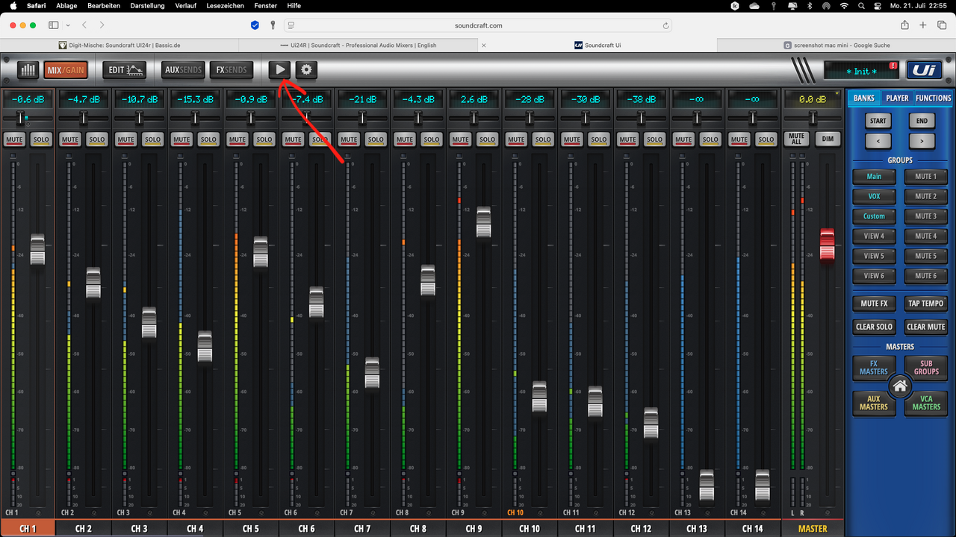Open the Darstellung menu
This screenshot has width=956, height=537.
[147, 5]
